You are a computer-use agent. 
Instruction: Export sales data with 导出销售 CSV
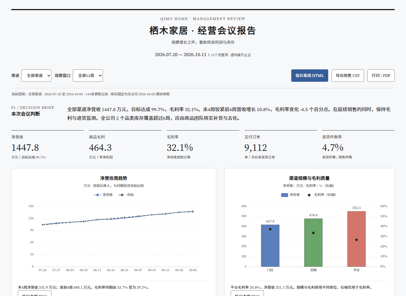point(348,76)
